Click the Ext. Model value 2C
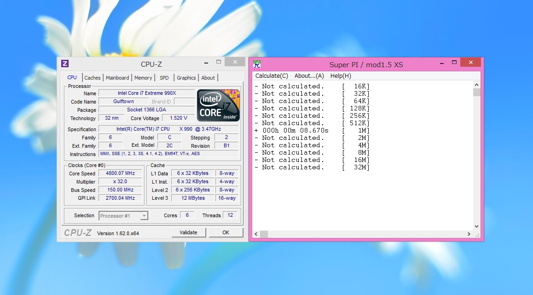The width and height of the screenshot is (533, 295). 169,145
